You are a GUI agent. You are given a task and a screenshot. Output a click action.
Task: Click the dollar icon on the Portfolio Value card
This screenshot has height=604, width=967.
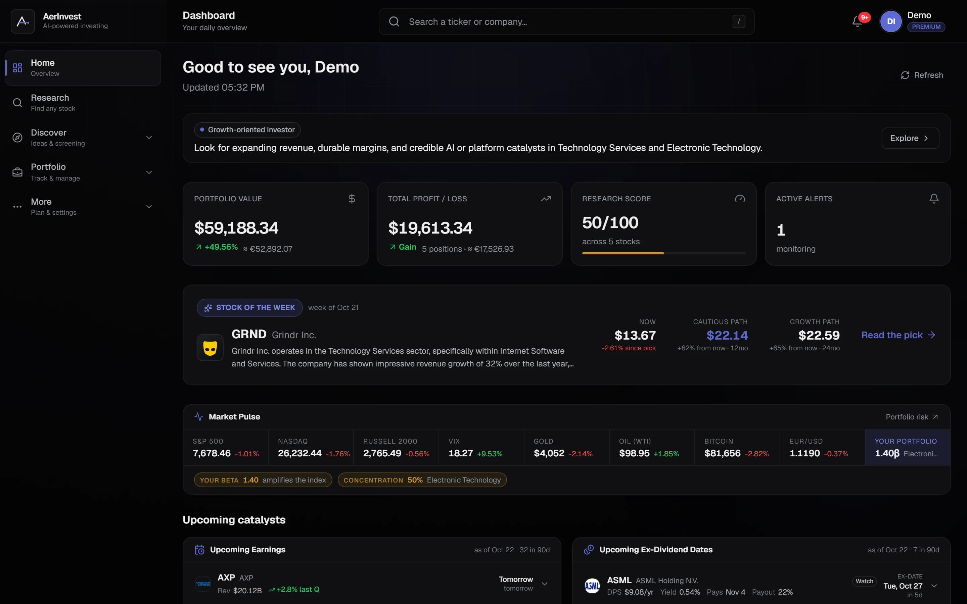(352, 199)
